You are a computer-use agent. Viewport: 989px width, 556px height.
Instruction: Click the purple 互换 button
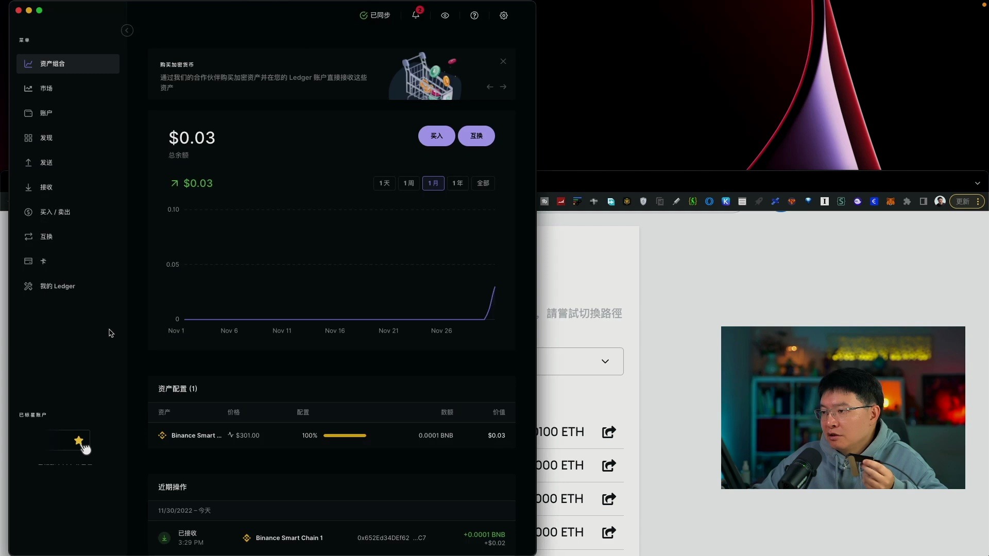(x=476, y=136)
